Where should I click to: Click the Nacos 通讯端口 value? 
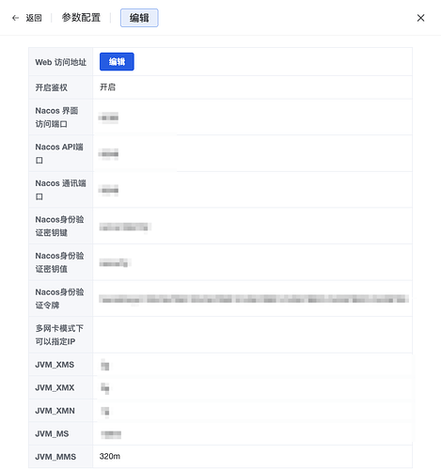tap(108, 190)
